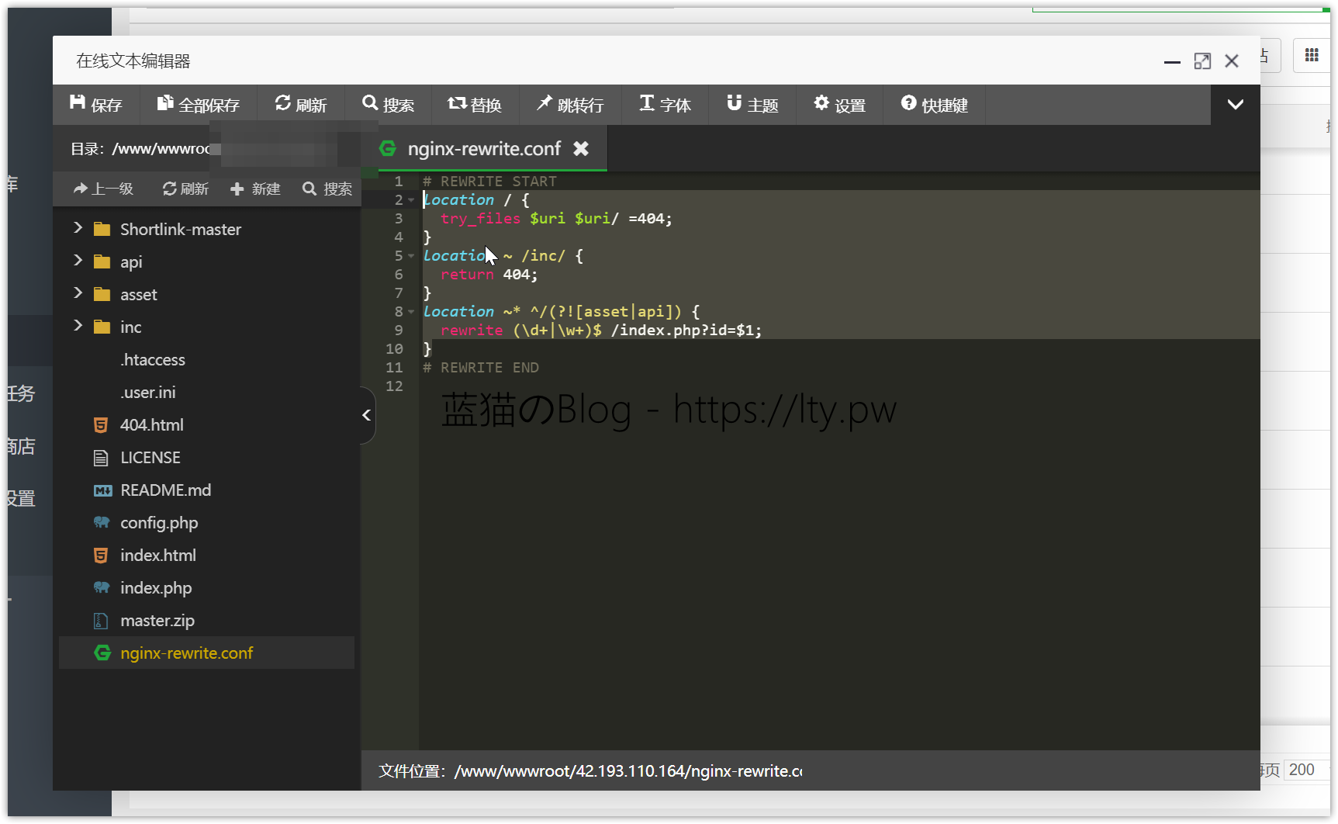
Task: Show the Shortcuts (快捷键) help
Action: click(908, 103)
